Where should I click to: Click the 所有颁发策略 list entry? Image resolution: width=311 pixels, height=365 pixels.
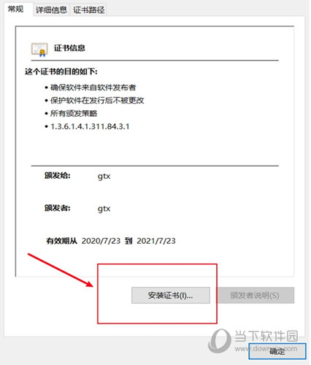74,113
